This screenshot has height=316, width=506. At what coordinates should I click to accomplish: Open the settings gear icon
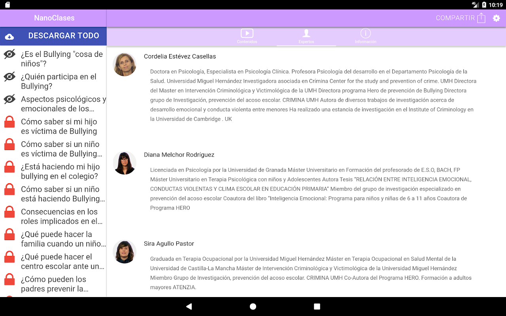pyautogui.click(x=496, y=18)
